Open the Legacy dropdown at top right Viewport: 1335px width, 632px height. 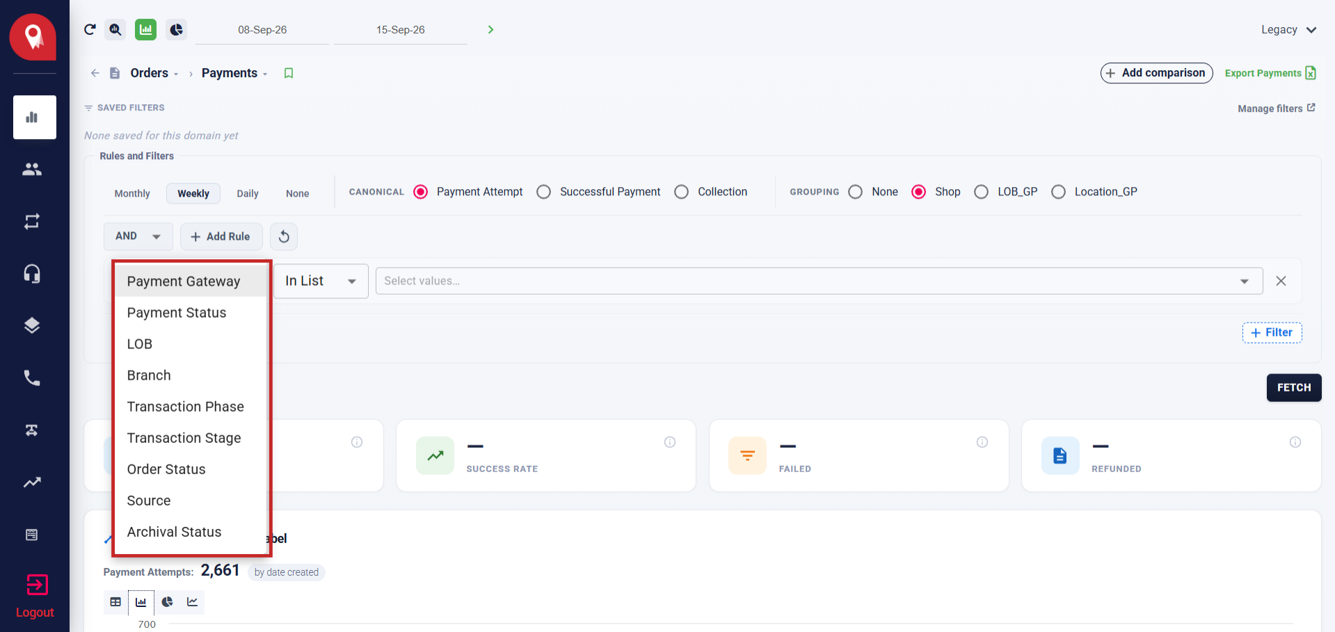1288,29
